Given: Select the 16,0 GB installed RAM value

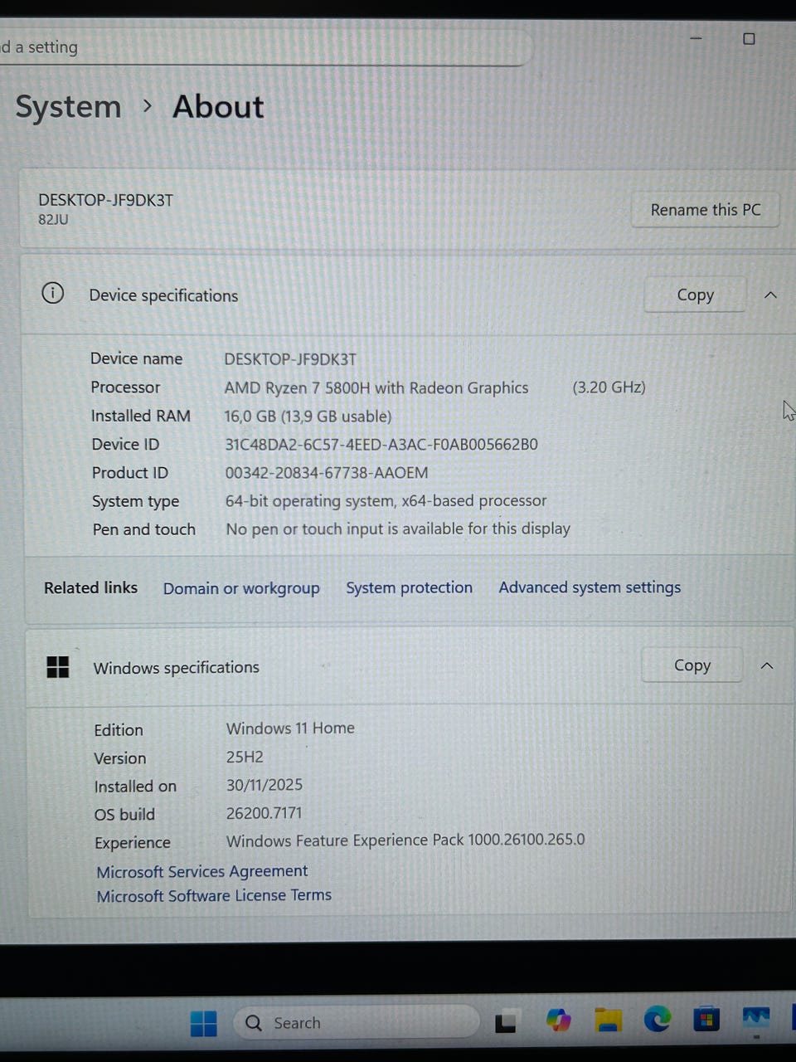Looking at the screenshot, I should 308,417.
